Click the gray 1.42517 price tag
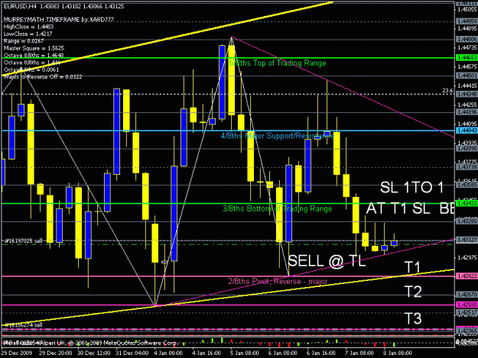This screenshot has height=358, width=478. click(x=467, y=312)
